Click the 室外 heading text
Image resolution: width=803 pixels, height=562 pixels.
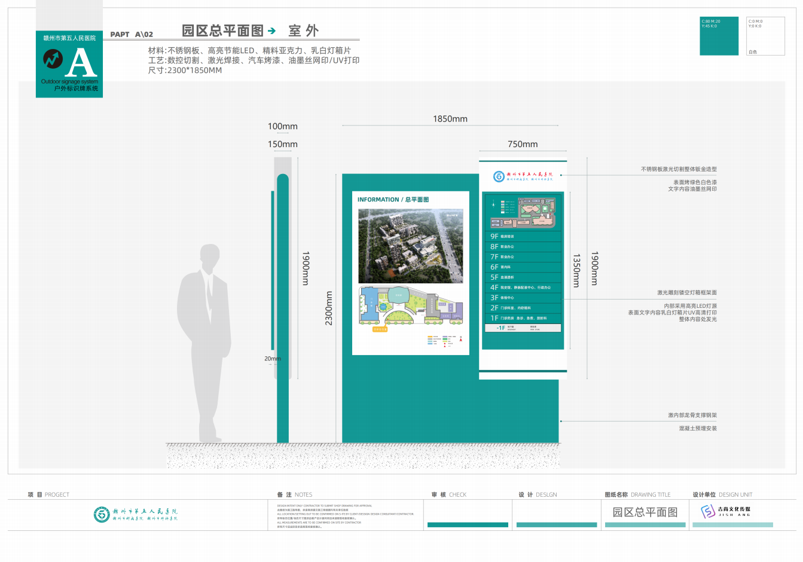click(x=303, y=30)
